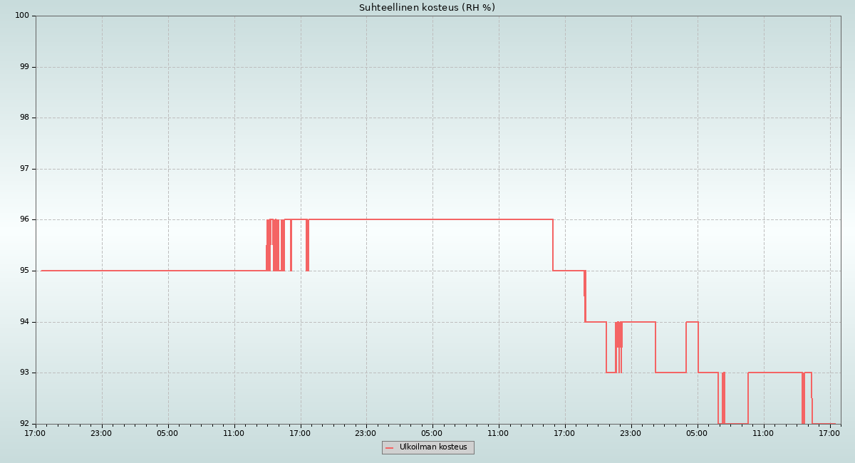Viewport: 855px width, 463px height.
Task: Click the 93 y-axis tick label
Action: pos(24,373)
